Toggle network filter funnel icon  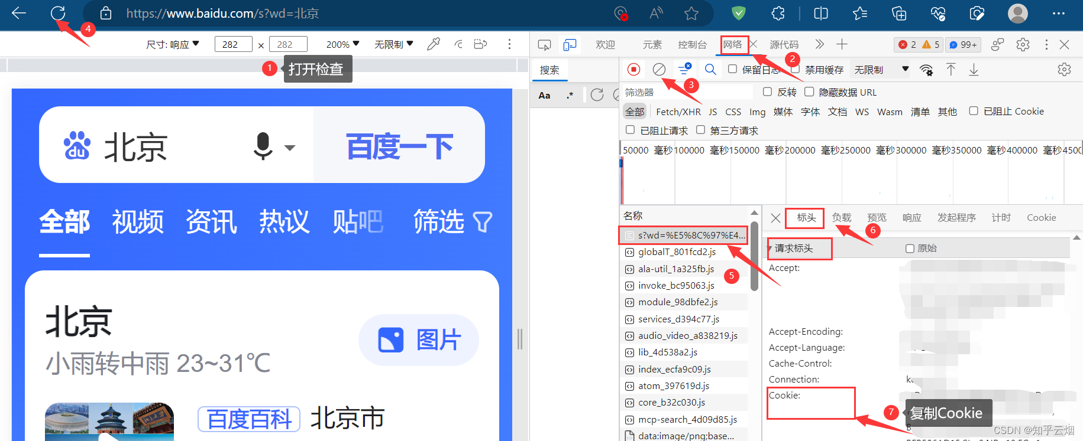click(684, 70)
